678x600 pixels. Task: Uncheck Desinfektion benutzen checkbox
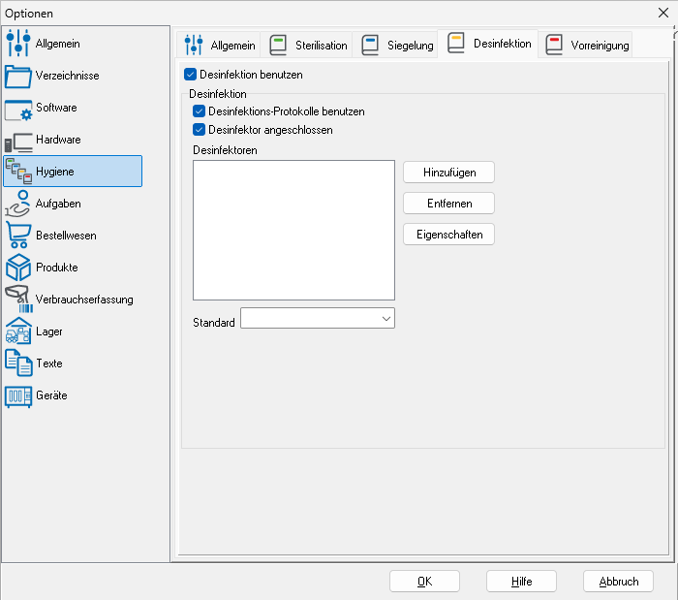tap(191, 75)
